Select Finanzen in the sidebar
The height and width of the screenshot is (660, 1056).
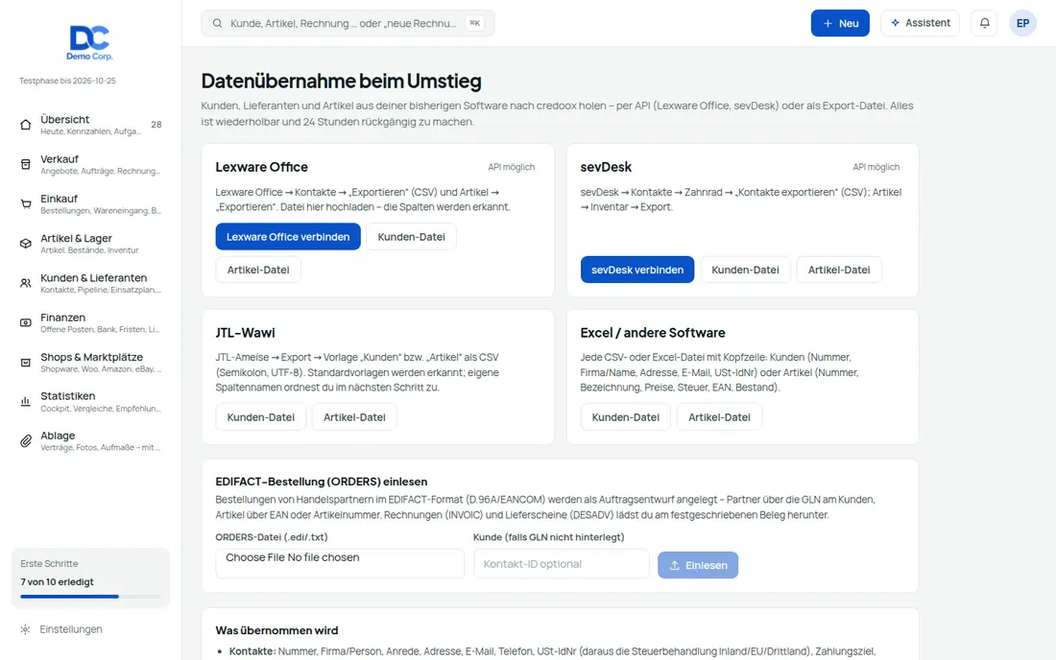[91, 323]
